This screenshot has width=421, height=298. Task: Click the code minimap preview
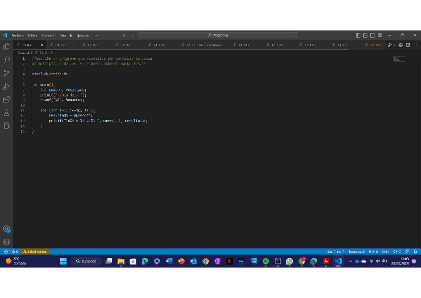pos(399,59)
